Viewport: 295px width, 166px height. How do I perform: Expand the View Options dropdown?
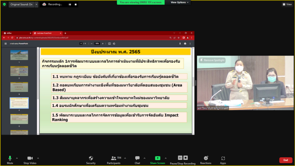pyautogui.click(x=180, y=2)
